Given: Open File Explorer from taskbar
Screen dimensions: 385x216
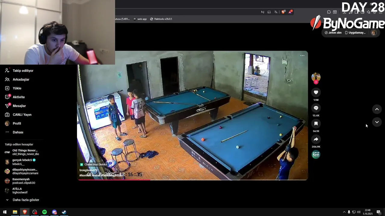Looking at the screenshot, I should 15,212.
